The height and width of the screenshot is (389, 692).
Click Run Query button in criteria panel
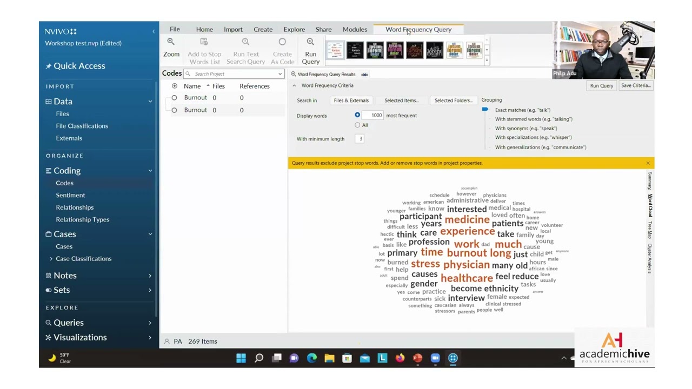coord(601,85)
